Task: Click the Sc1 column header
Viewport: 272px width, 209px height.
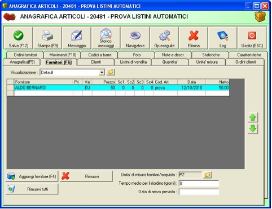Action: click(x=120, y=82)
